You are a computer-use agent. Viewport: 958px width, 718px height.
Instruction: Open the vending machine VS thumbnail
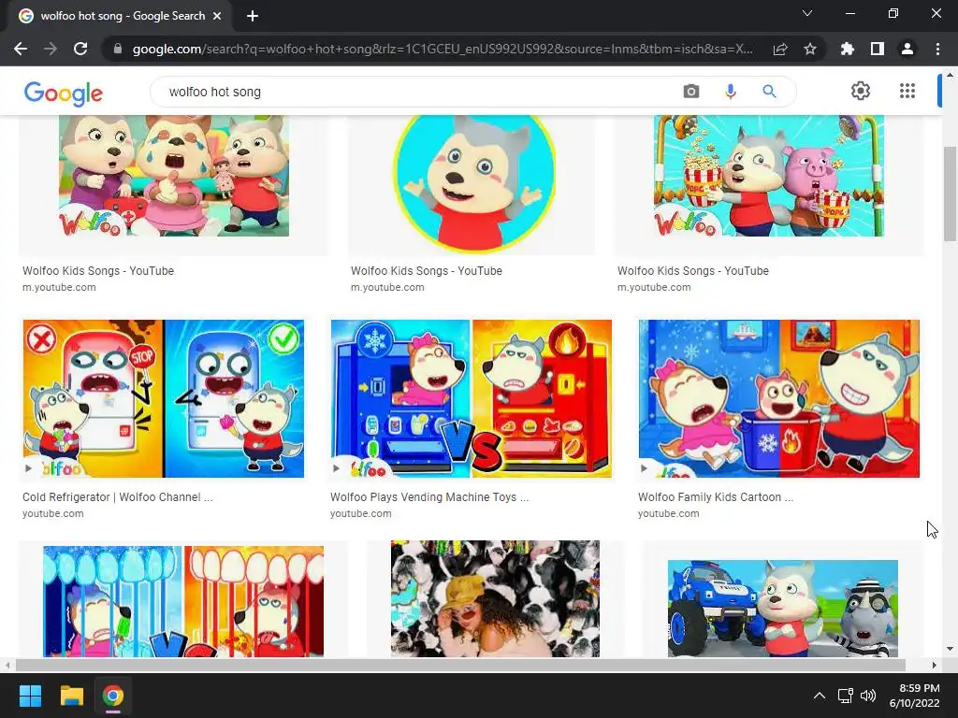click(x=472, y=398)
